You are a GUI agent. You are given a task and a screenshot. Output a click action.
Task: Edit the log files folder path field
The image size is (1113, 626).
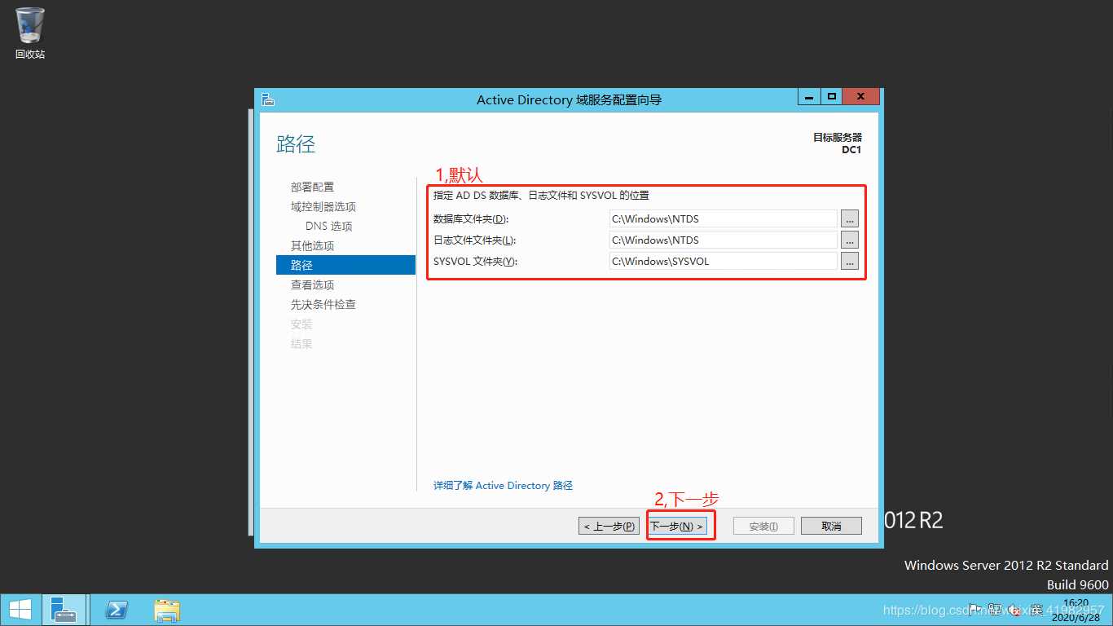click(x=723, y=240)
